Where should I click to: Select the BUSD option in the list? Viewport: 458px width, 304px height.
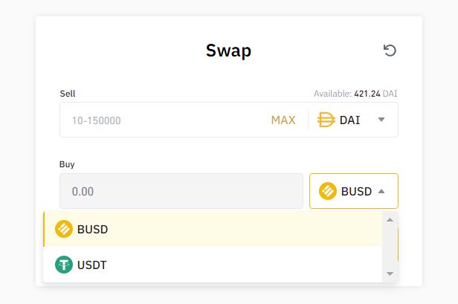[213, 229]
